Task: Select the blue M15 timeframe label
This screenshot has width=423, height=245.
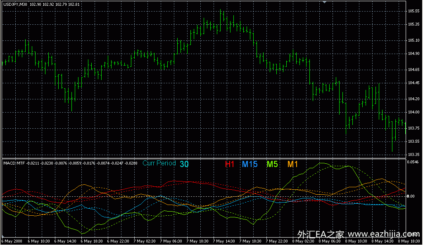Action: click(x=250, y=164)
